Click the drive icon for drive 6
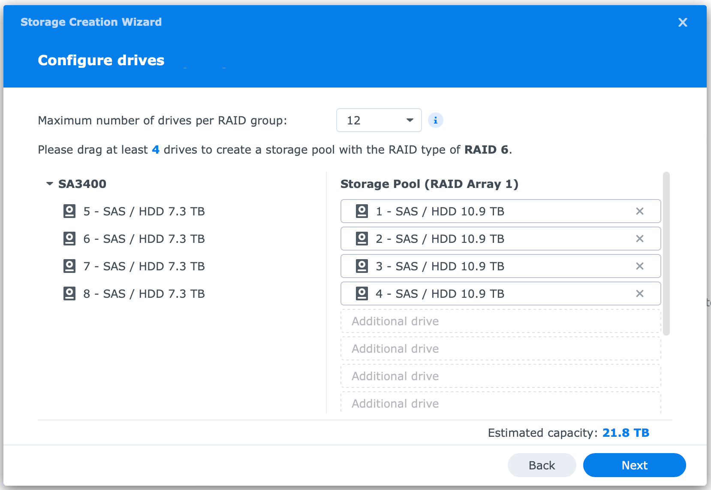This screenshot has height=490, width=711. [x=69, y=239]
